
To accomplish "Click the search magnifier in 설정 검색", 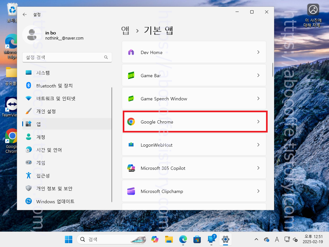I will (106, 57).
